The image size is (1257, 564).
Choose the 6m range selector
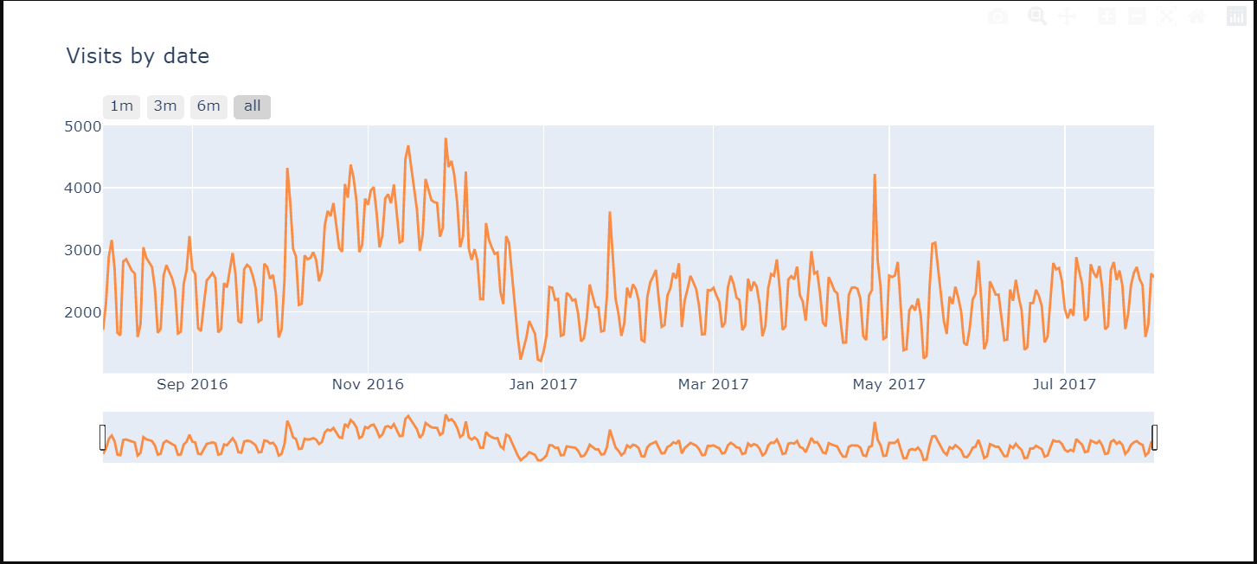208,106
